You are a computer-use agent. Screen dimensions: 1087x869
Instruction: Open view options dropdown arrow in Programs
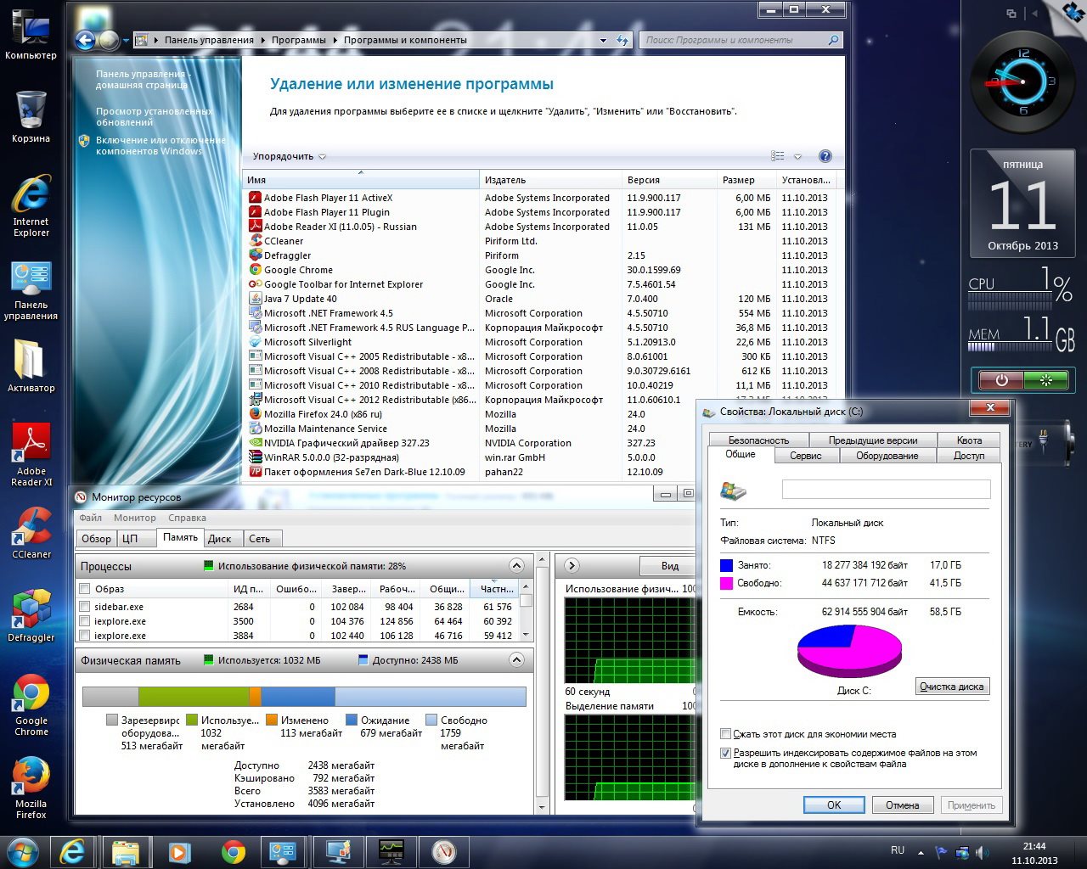point(797,156)
